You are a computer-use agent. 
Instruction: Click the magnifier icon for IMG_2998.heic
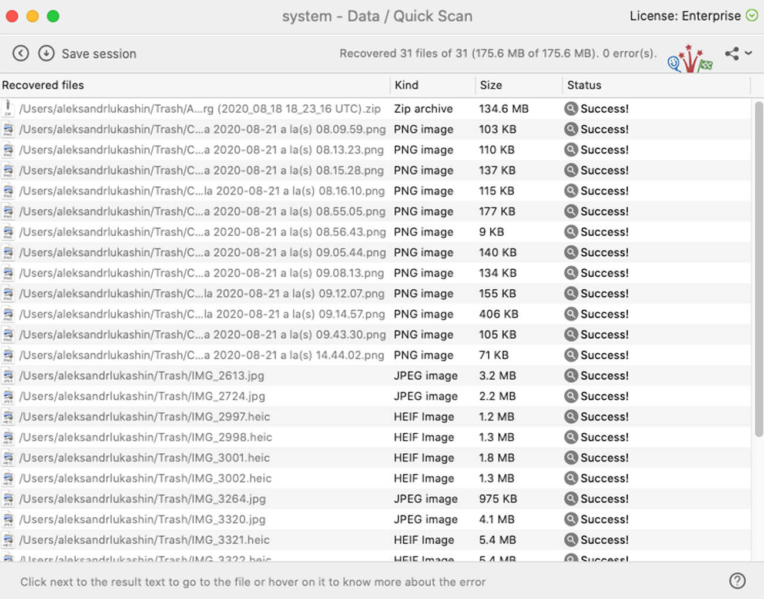(571, 437)
